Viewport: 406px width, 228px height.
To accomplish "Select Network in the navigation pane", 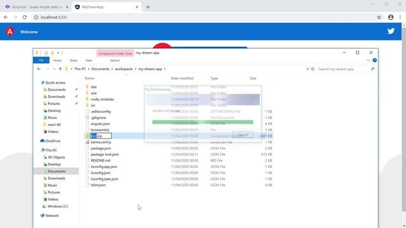I will tap(52, 215).
